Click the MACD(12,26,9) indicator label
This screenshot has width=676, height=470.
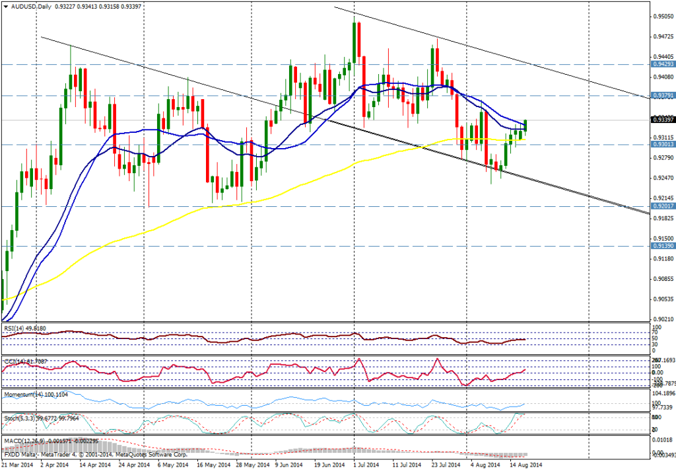(x=26, y=440)
